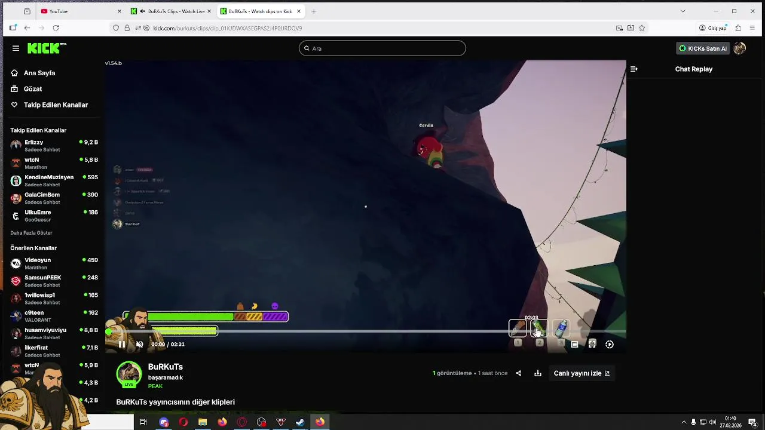Download the clip via the download icon
The height and width of the screenshot is (430, 765).
[x=538, y=373]
